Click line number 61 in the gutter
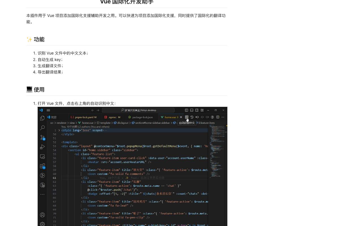The image size is (362, 226). click(x=54, y=178)
